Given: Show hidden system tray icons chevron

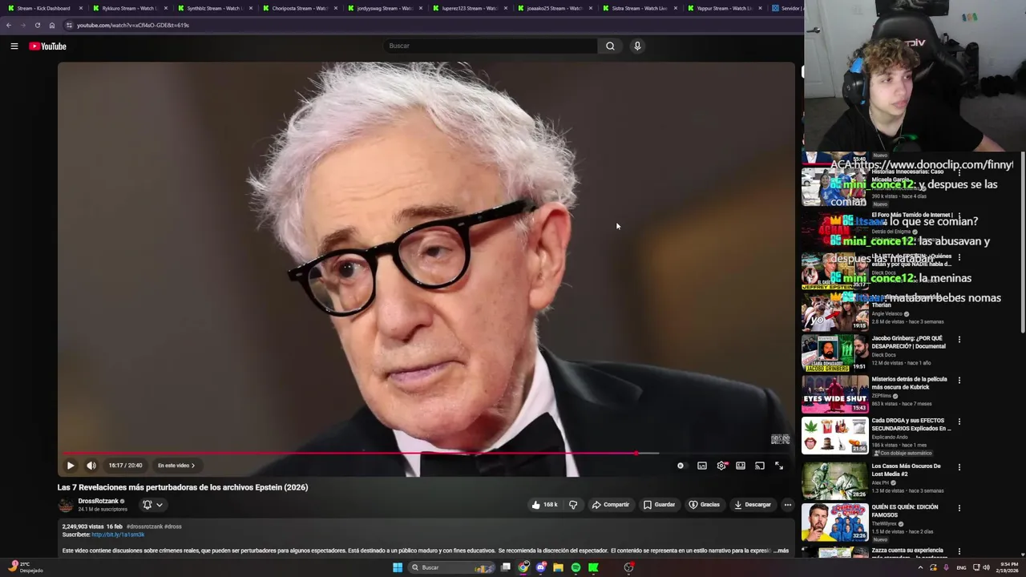Looking at the screenshot, I should tap(920, 567).
